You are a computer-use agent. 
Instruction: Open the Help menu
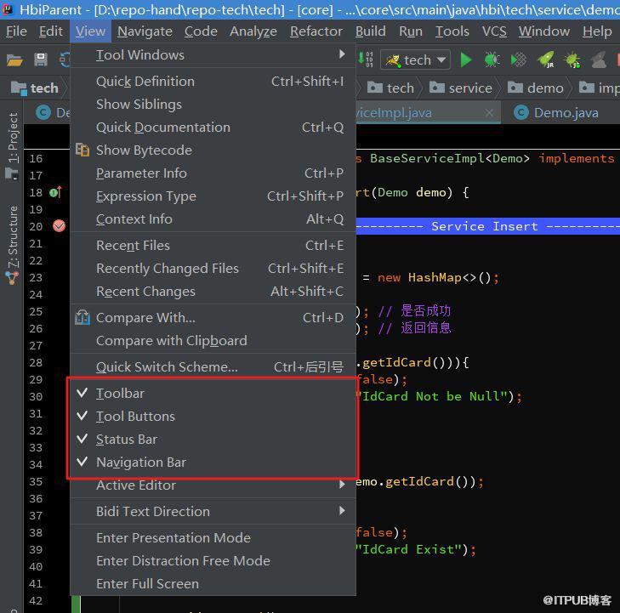click(x=597, y=31)
